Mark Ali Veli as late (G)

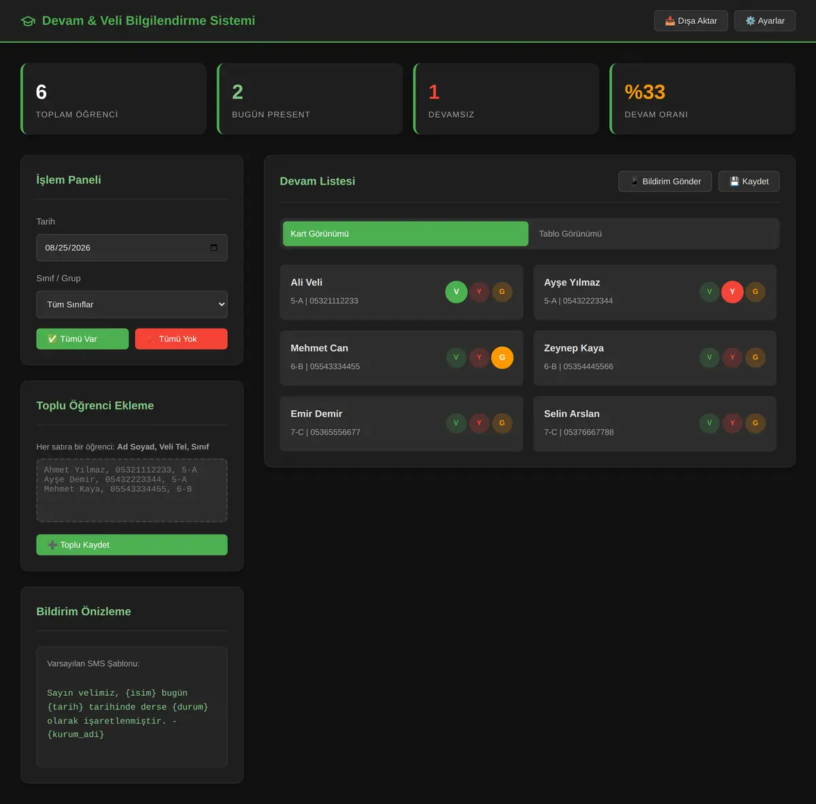point(502,292)
